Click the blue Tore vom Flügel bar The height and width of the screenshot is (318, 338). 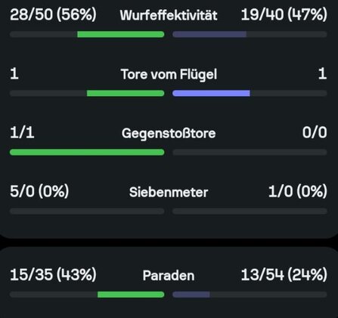point(211,94)
